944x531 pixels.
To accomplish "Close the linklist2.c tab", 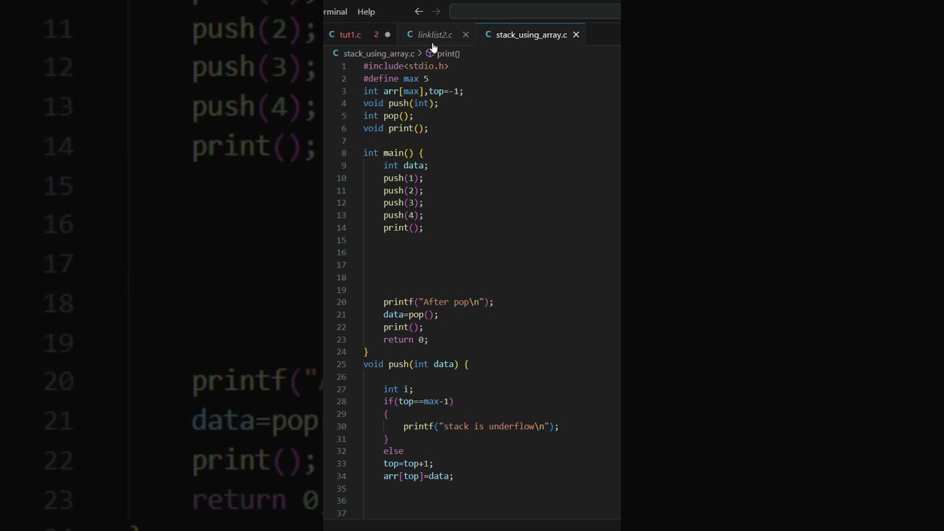I will pyautogui.click(x=465, y=35).
